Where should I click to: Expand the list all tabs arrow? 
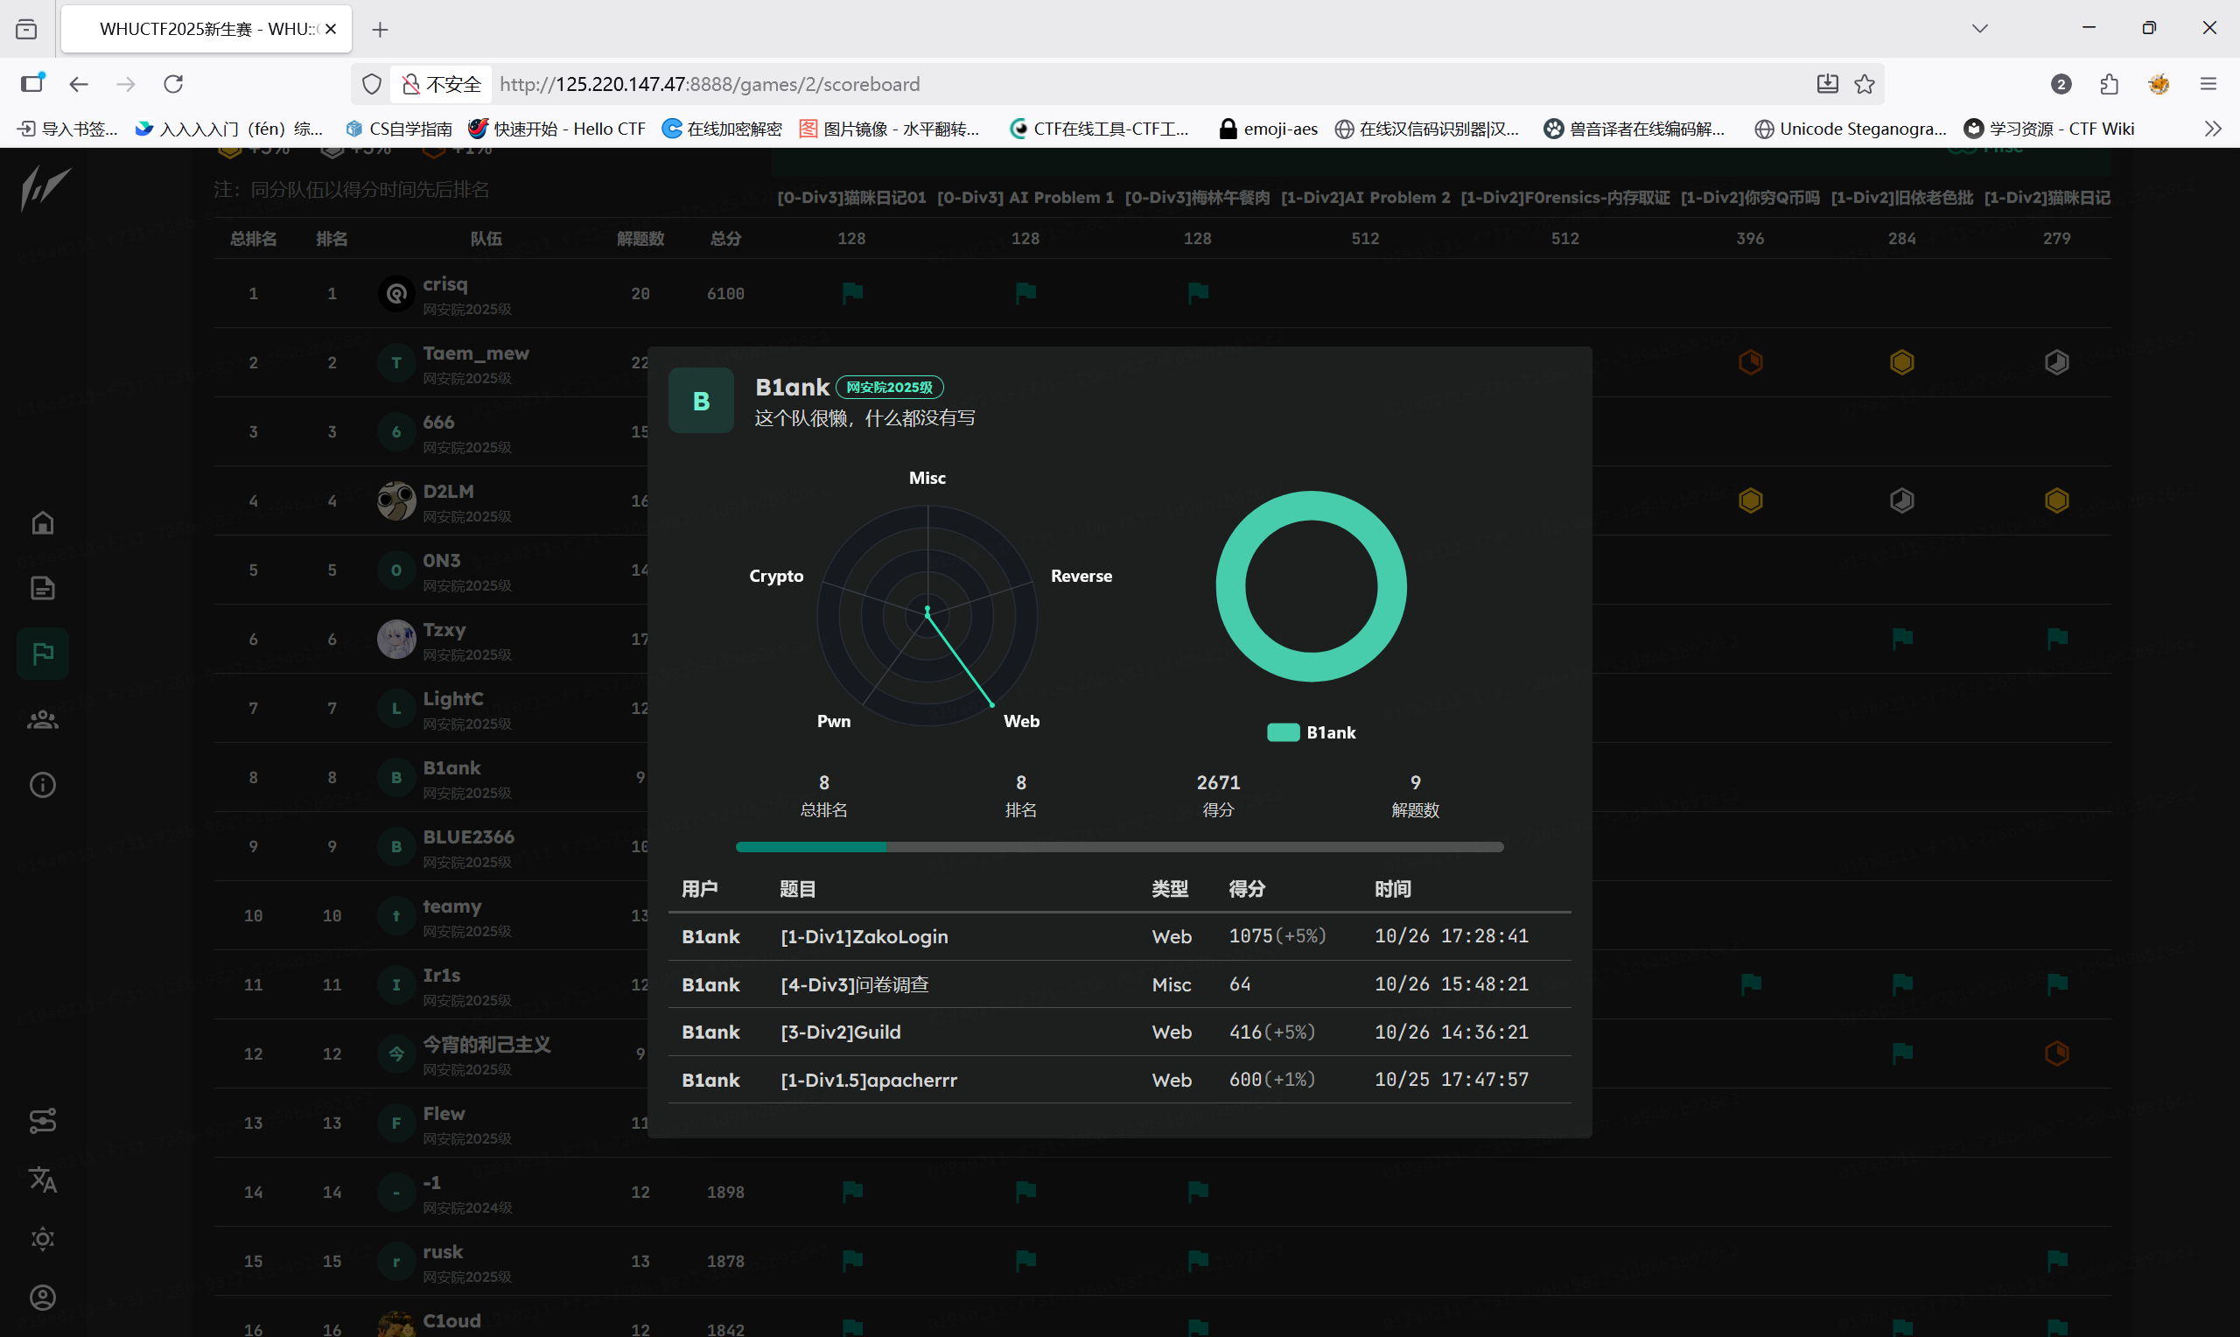pos(1980,29)
